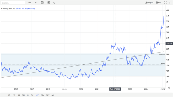
Task: Click the 2020 axis label
Action: coord(81,89)
